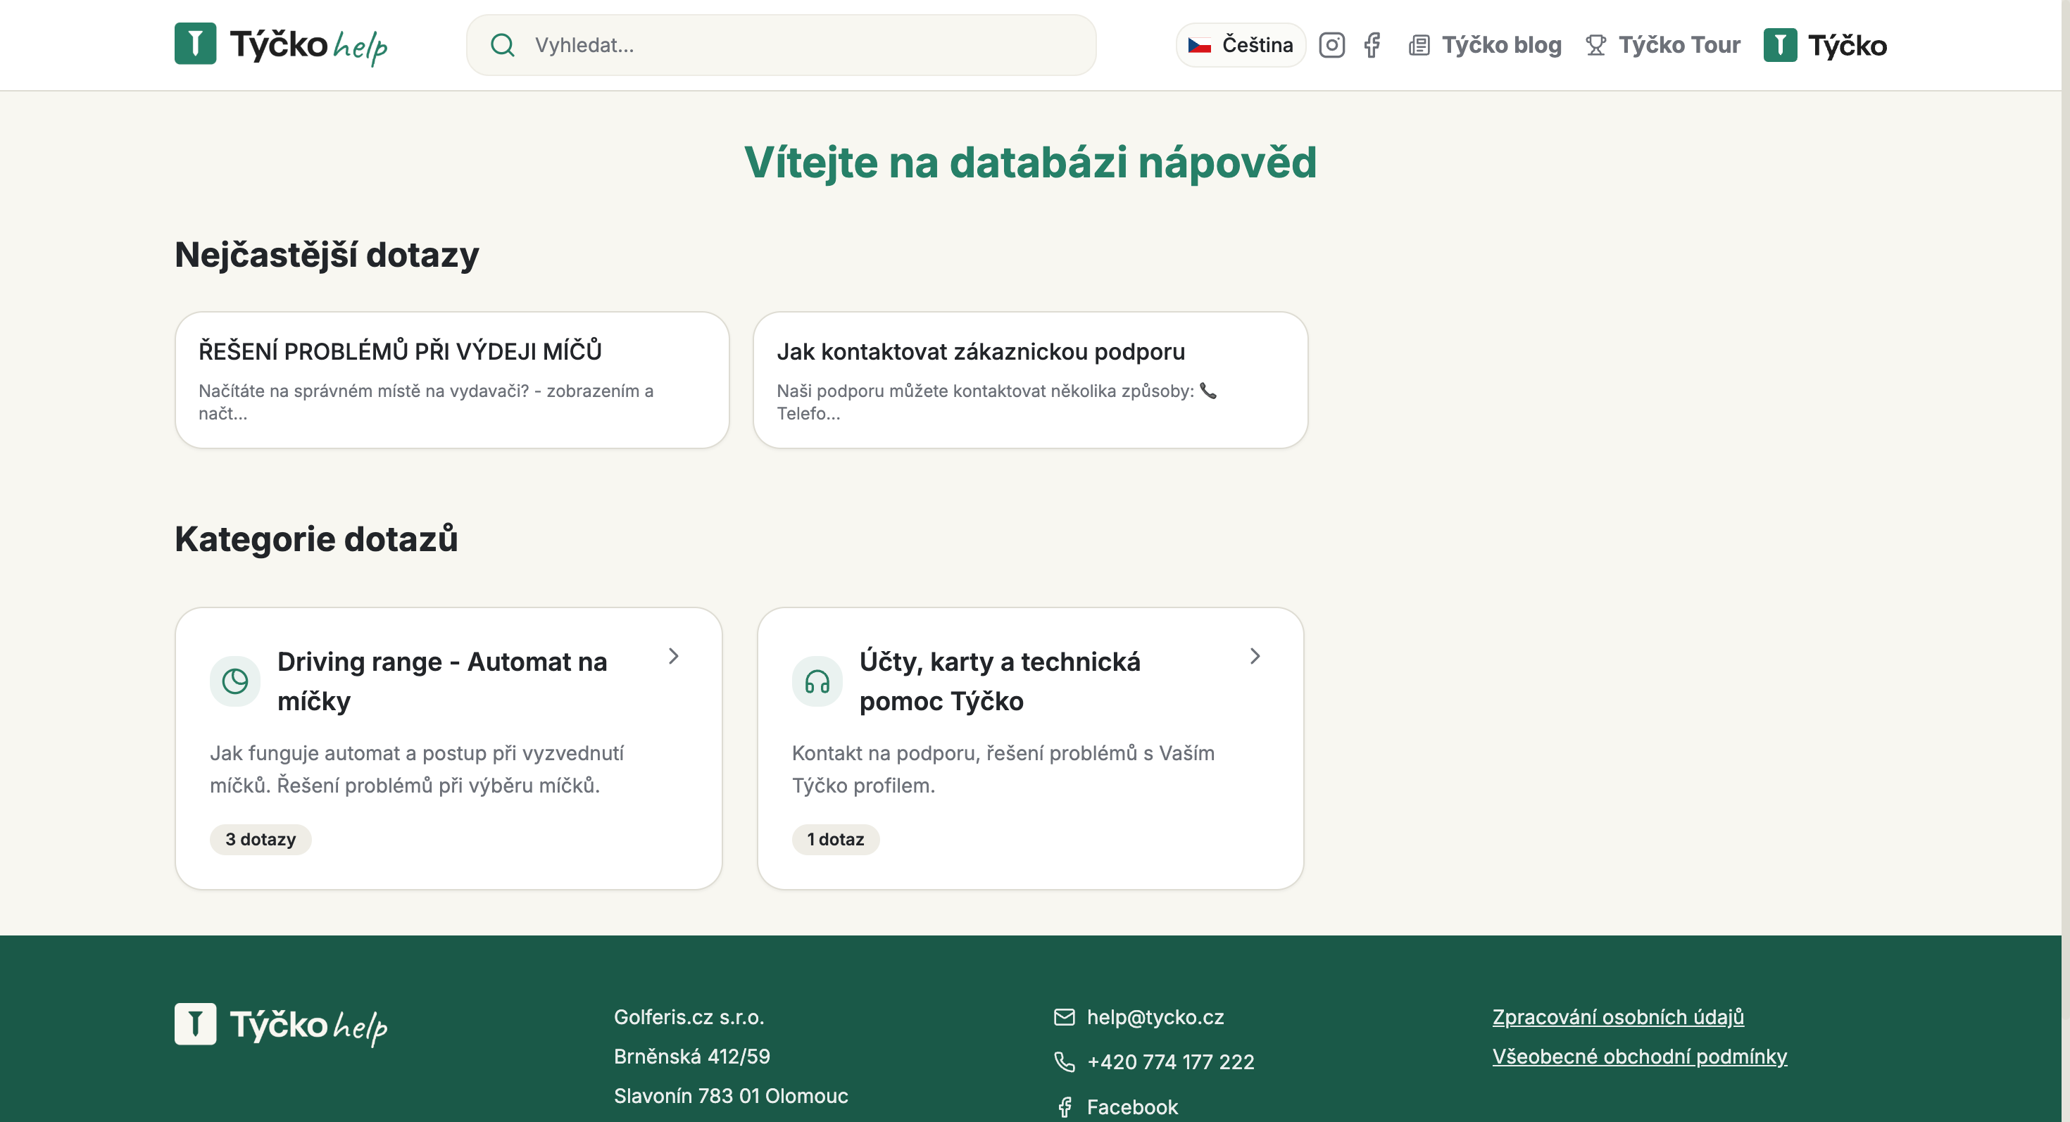Open 'Zpracování osobních údajů' link
Screen dimensions: 2070x1122
[x=1617, y=1017]
